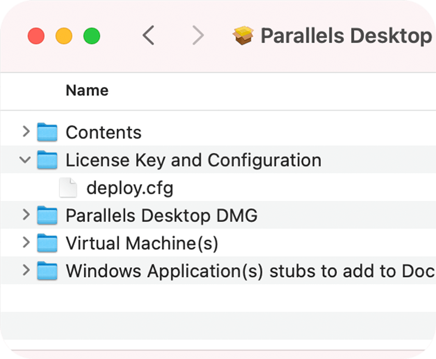The height and width of the screenshot is (359, 436).
Task: Click the Parallels Desktop package icon in titlebar
Action: (x=242, y=35)
